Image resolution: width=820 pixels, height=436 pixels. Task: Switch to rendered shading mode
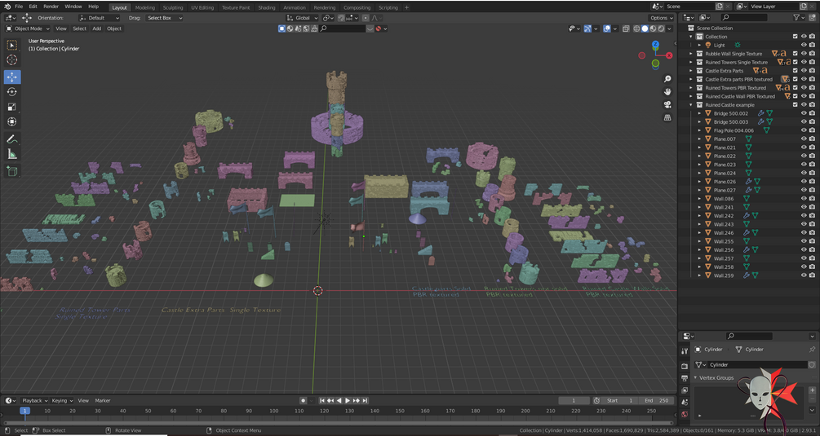click(x=661, y=29)
